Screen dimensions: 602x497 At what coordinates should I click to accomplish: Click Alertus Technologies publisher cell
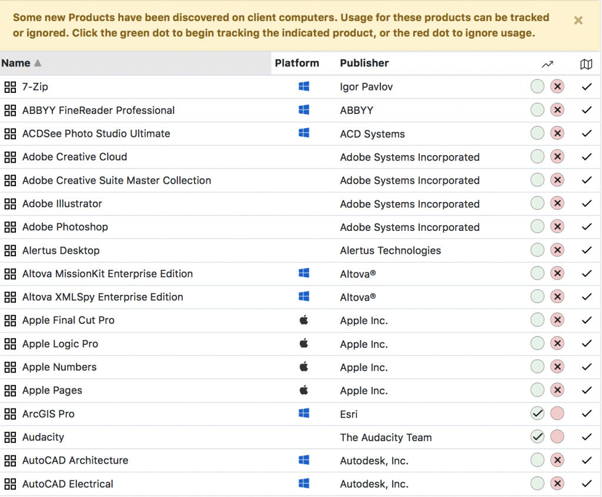390,251
